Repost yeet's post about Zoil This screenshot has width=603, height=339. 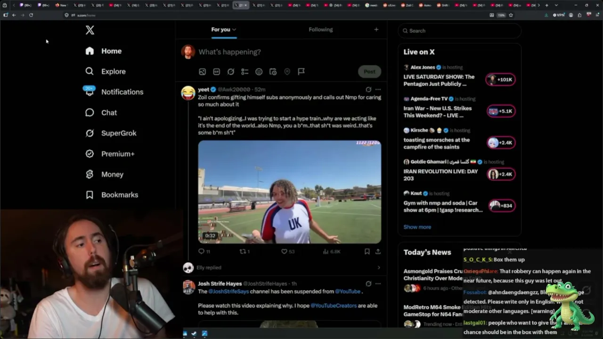coord(243,251)
